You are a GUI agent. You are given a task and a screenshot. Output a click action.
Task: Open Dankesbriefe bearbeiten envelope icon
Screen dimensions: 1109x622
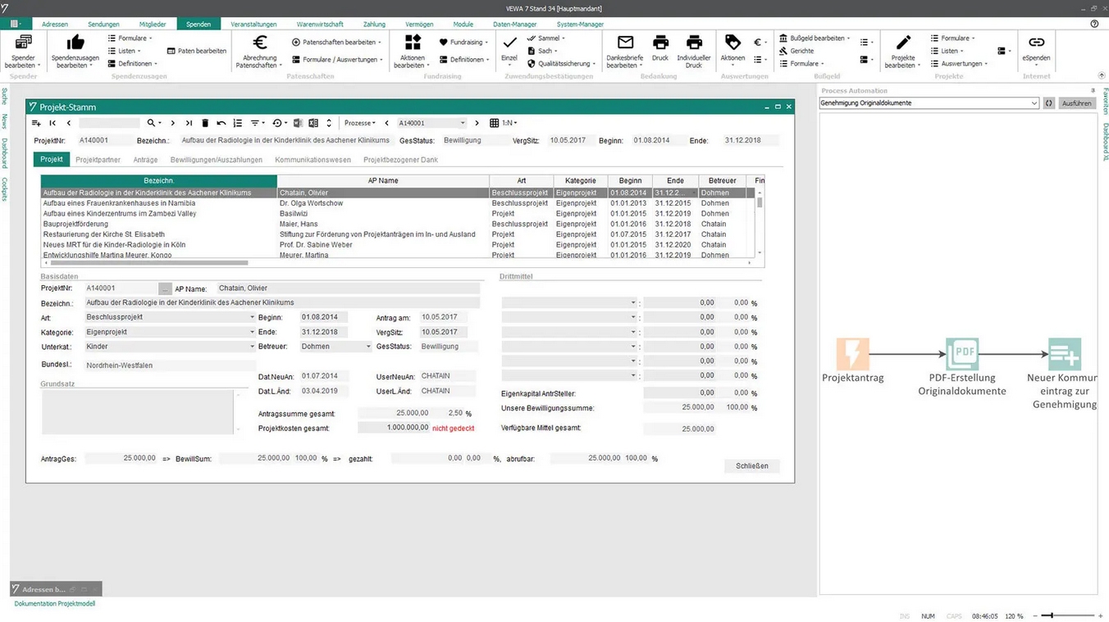click(x=625, y=43)
